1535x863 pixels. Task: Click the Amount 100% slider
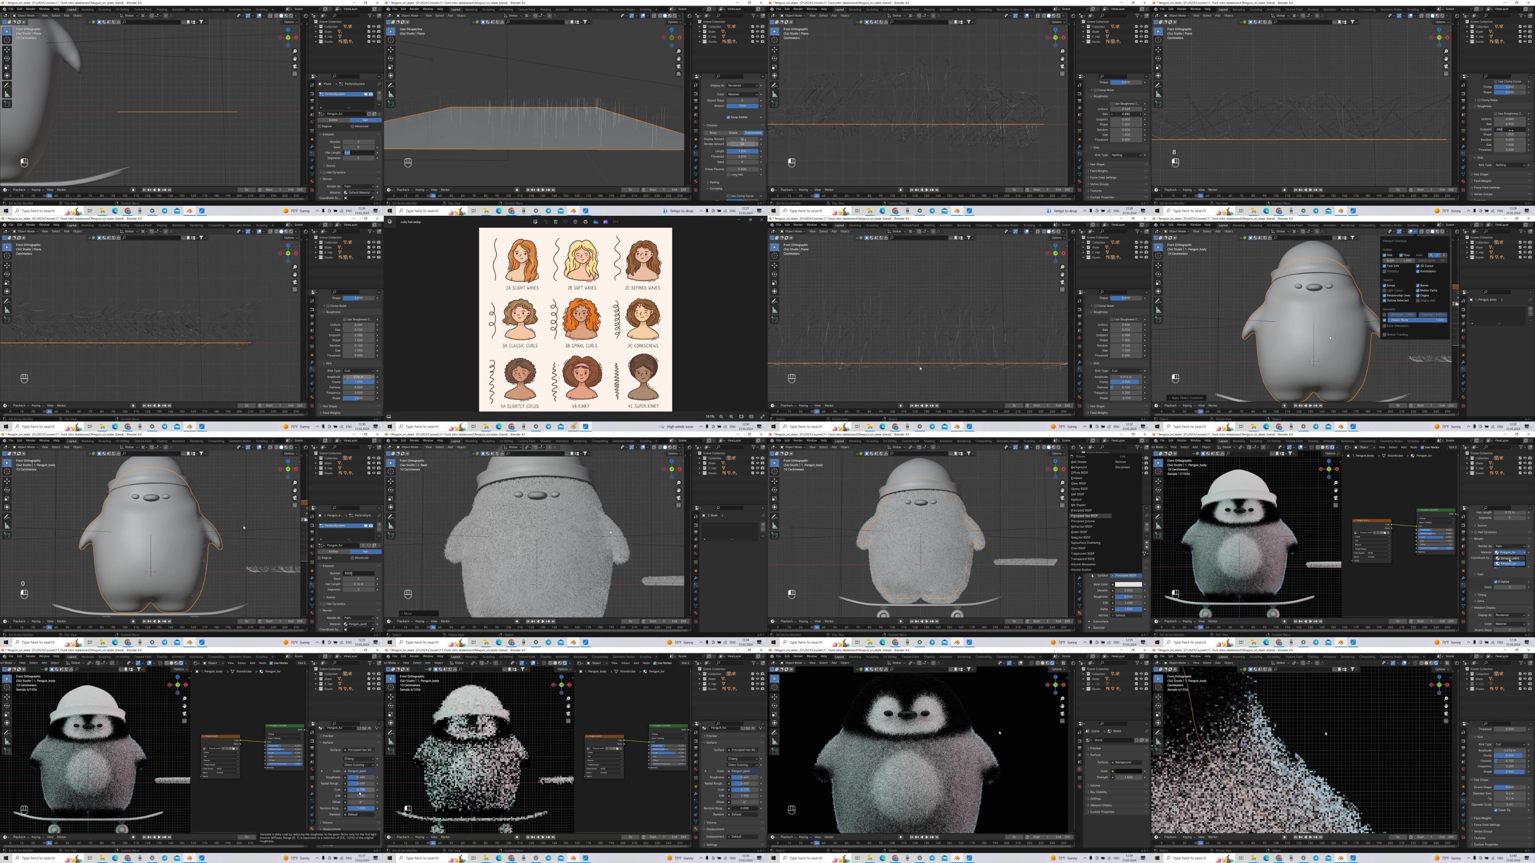(743, 106)
